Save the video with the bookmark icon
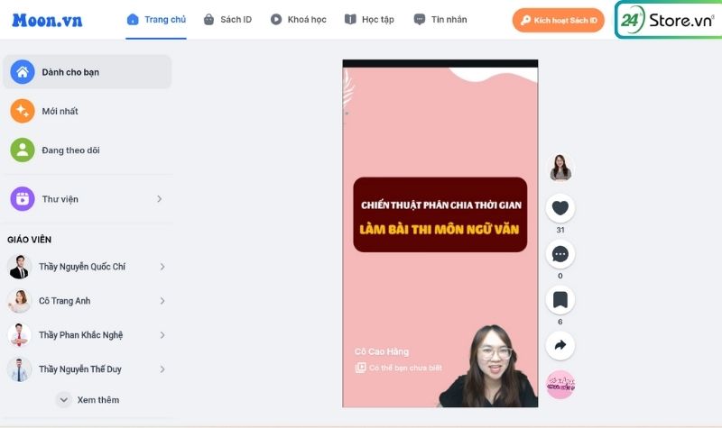This screenshot has width=722, height=428. tap(560, 300)
